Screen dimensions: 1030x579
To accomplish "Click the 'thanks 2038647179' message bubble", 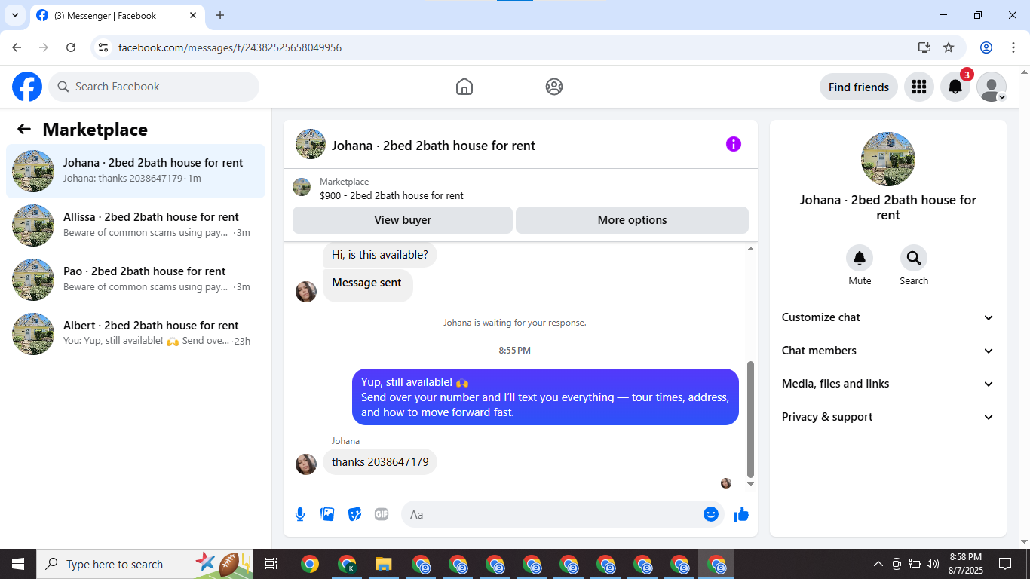I will [x=380, y=462].
